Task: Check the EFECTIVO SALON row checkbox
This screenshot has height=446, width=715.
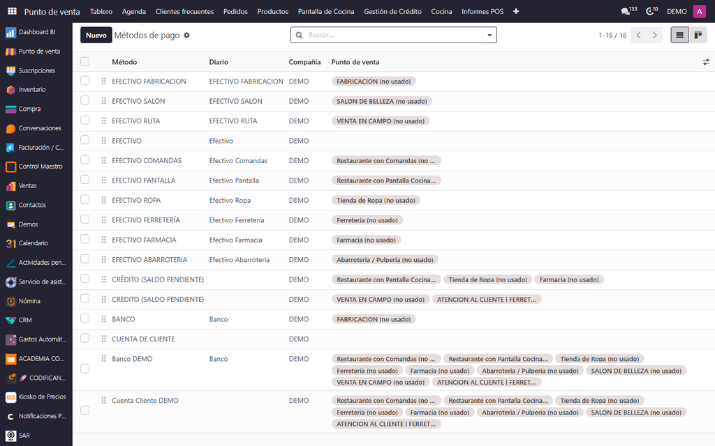Action: tap(84, 100)
